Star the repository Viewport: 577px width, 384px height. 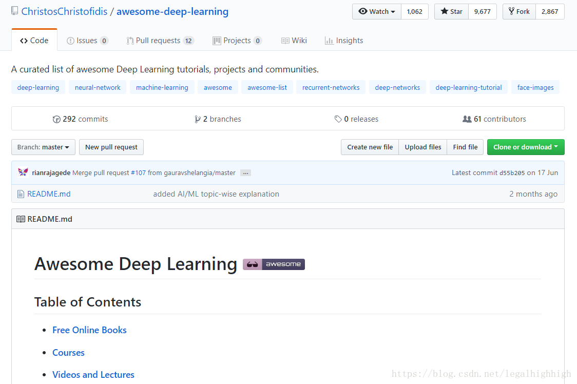point(451,11)
